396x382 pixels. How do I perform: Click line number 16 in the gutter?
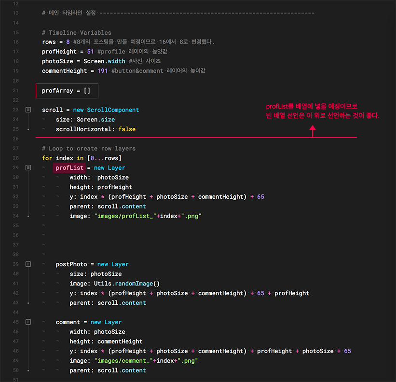pos(15,42)
